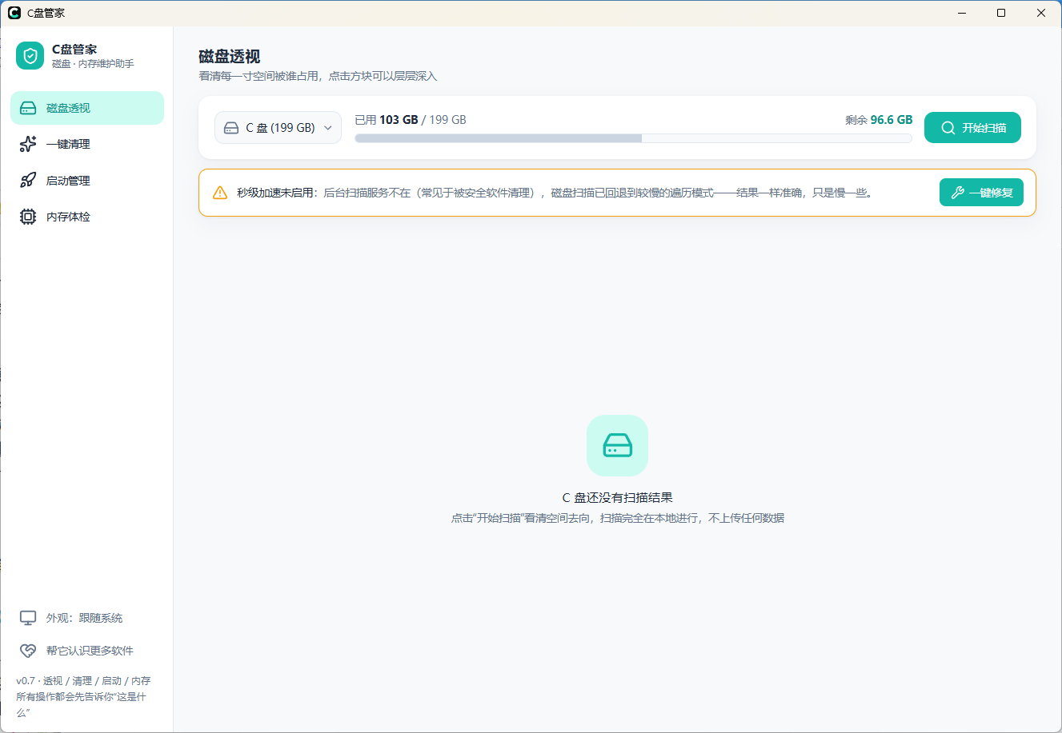Click the heart handshake icon beside 帮它认识更多软件
Viewport: 1062px width, 733px height.
[x=28, y=651]
